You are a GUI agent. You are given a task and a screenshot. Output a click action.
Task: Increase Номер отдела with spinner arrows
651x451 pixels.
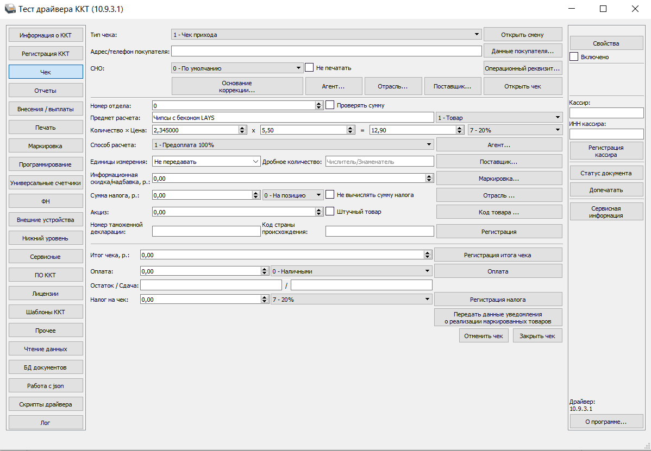point(319,103)
